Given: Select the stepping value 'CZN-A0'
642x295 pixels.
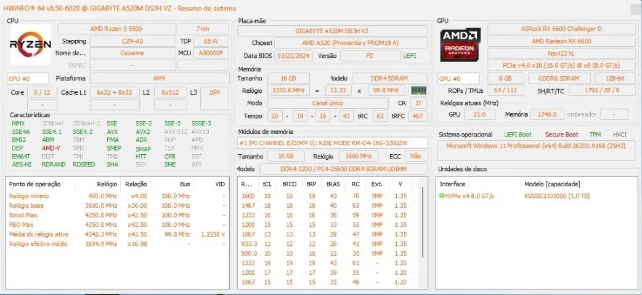Looking at the screenshot, I should pos(132,41).
